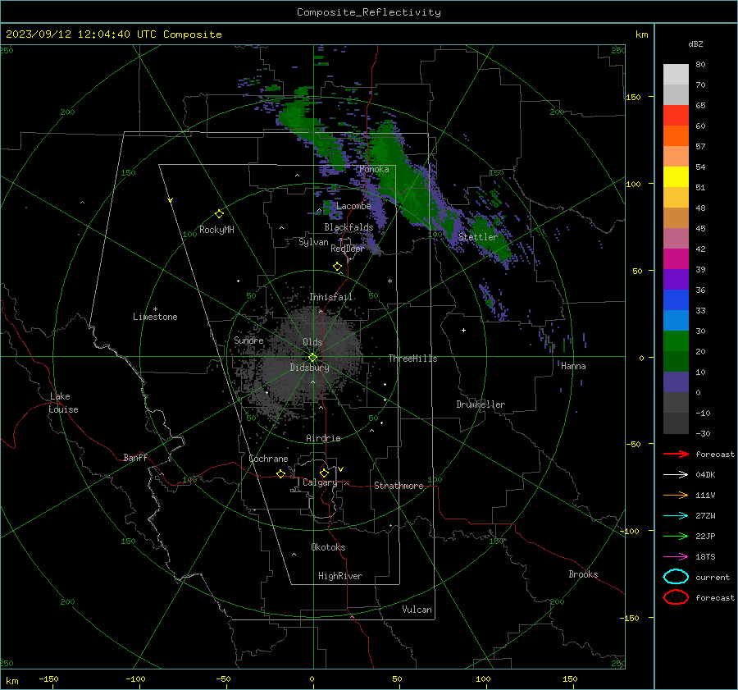738x690 pixels.
Task: Click the cyan 27ZW arrow in legend
Action: 676,515
